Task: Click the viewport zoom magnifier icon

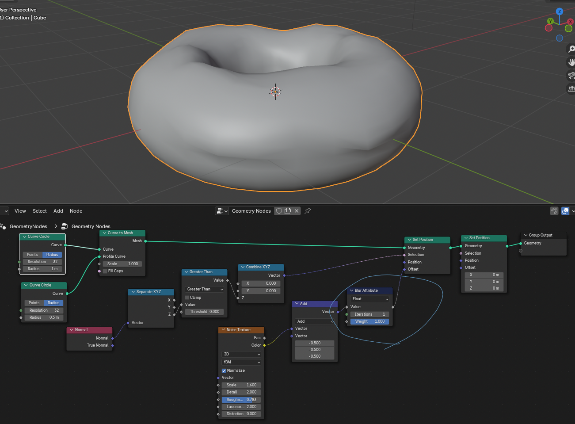Action: pos(571,49)
